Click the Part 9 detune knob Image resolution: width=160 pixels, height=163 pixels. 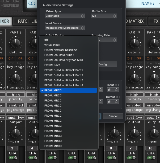tap(134, 42)
